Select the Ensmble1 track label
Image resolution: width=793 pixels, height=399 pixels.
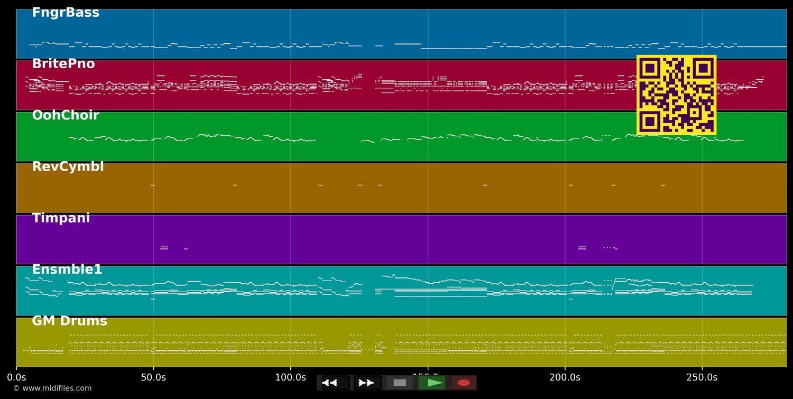pyautogui.click(x=67, y=270)
